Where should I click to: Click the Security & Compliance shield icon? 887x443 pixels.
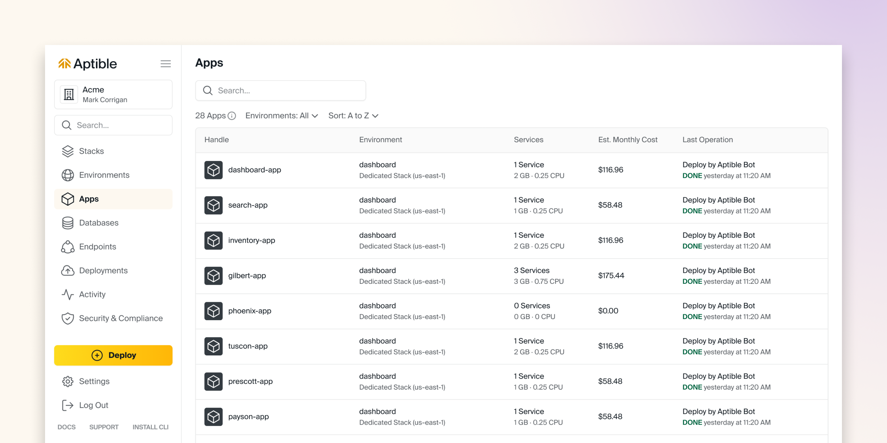click(68, 318)
